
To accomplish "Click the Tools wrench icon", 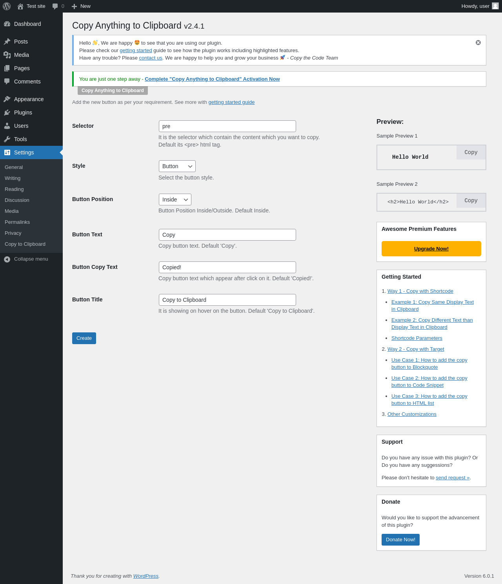I will tap(7, 139).
